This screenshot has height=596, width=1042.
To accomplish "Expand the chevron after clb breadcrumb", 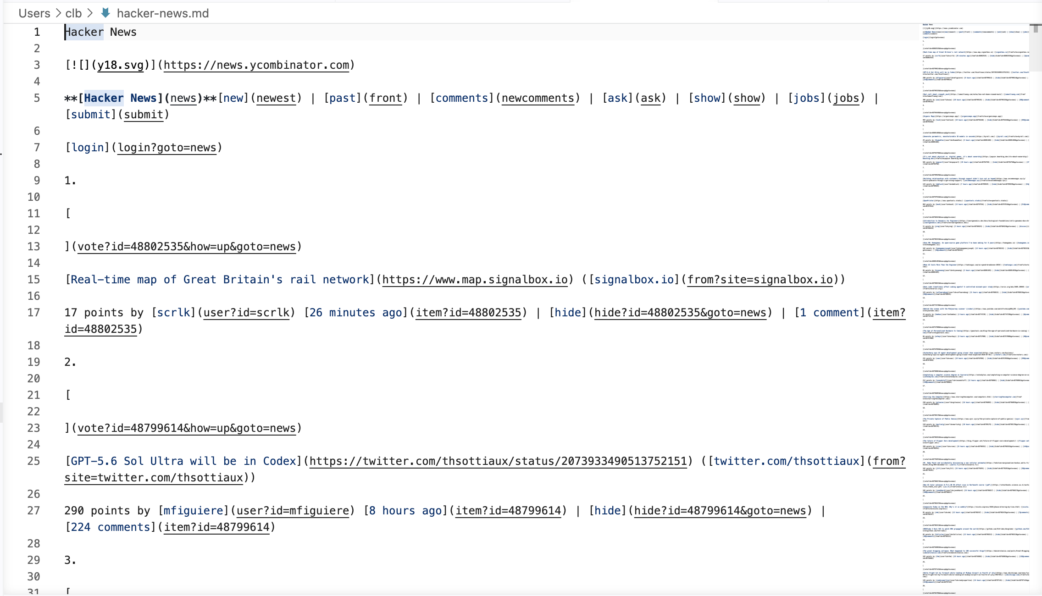I will click(x=90, y=13).
